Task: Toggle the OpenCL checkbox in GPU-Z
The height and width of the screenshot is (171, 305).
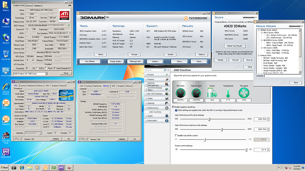Action: pyautogui.click(x=27, y=68)
